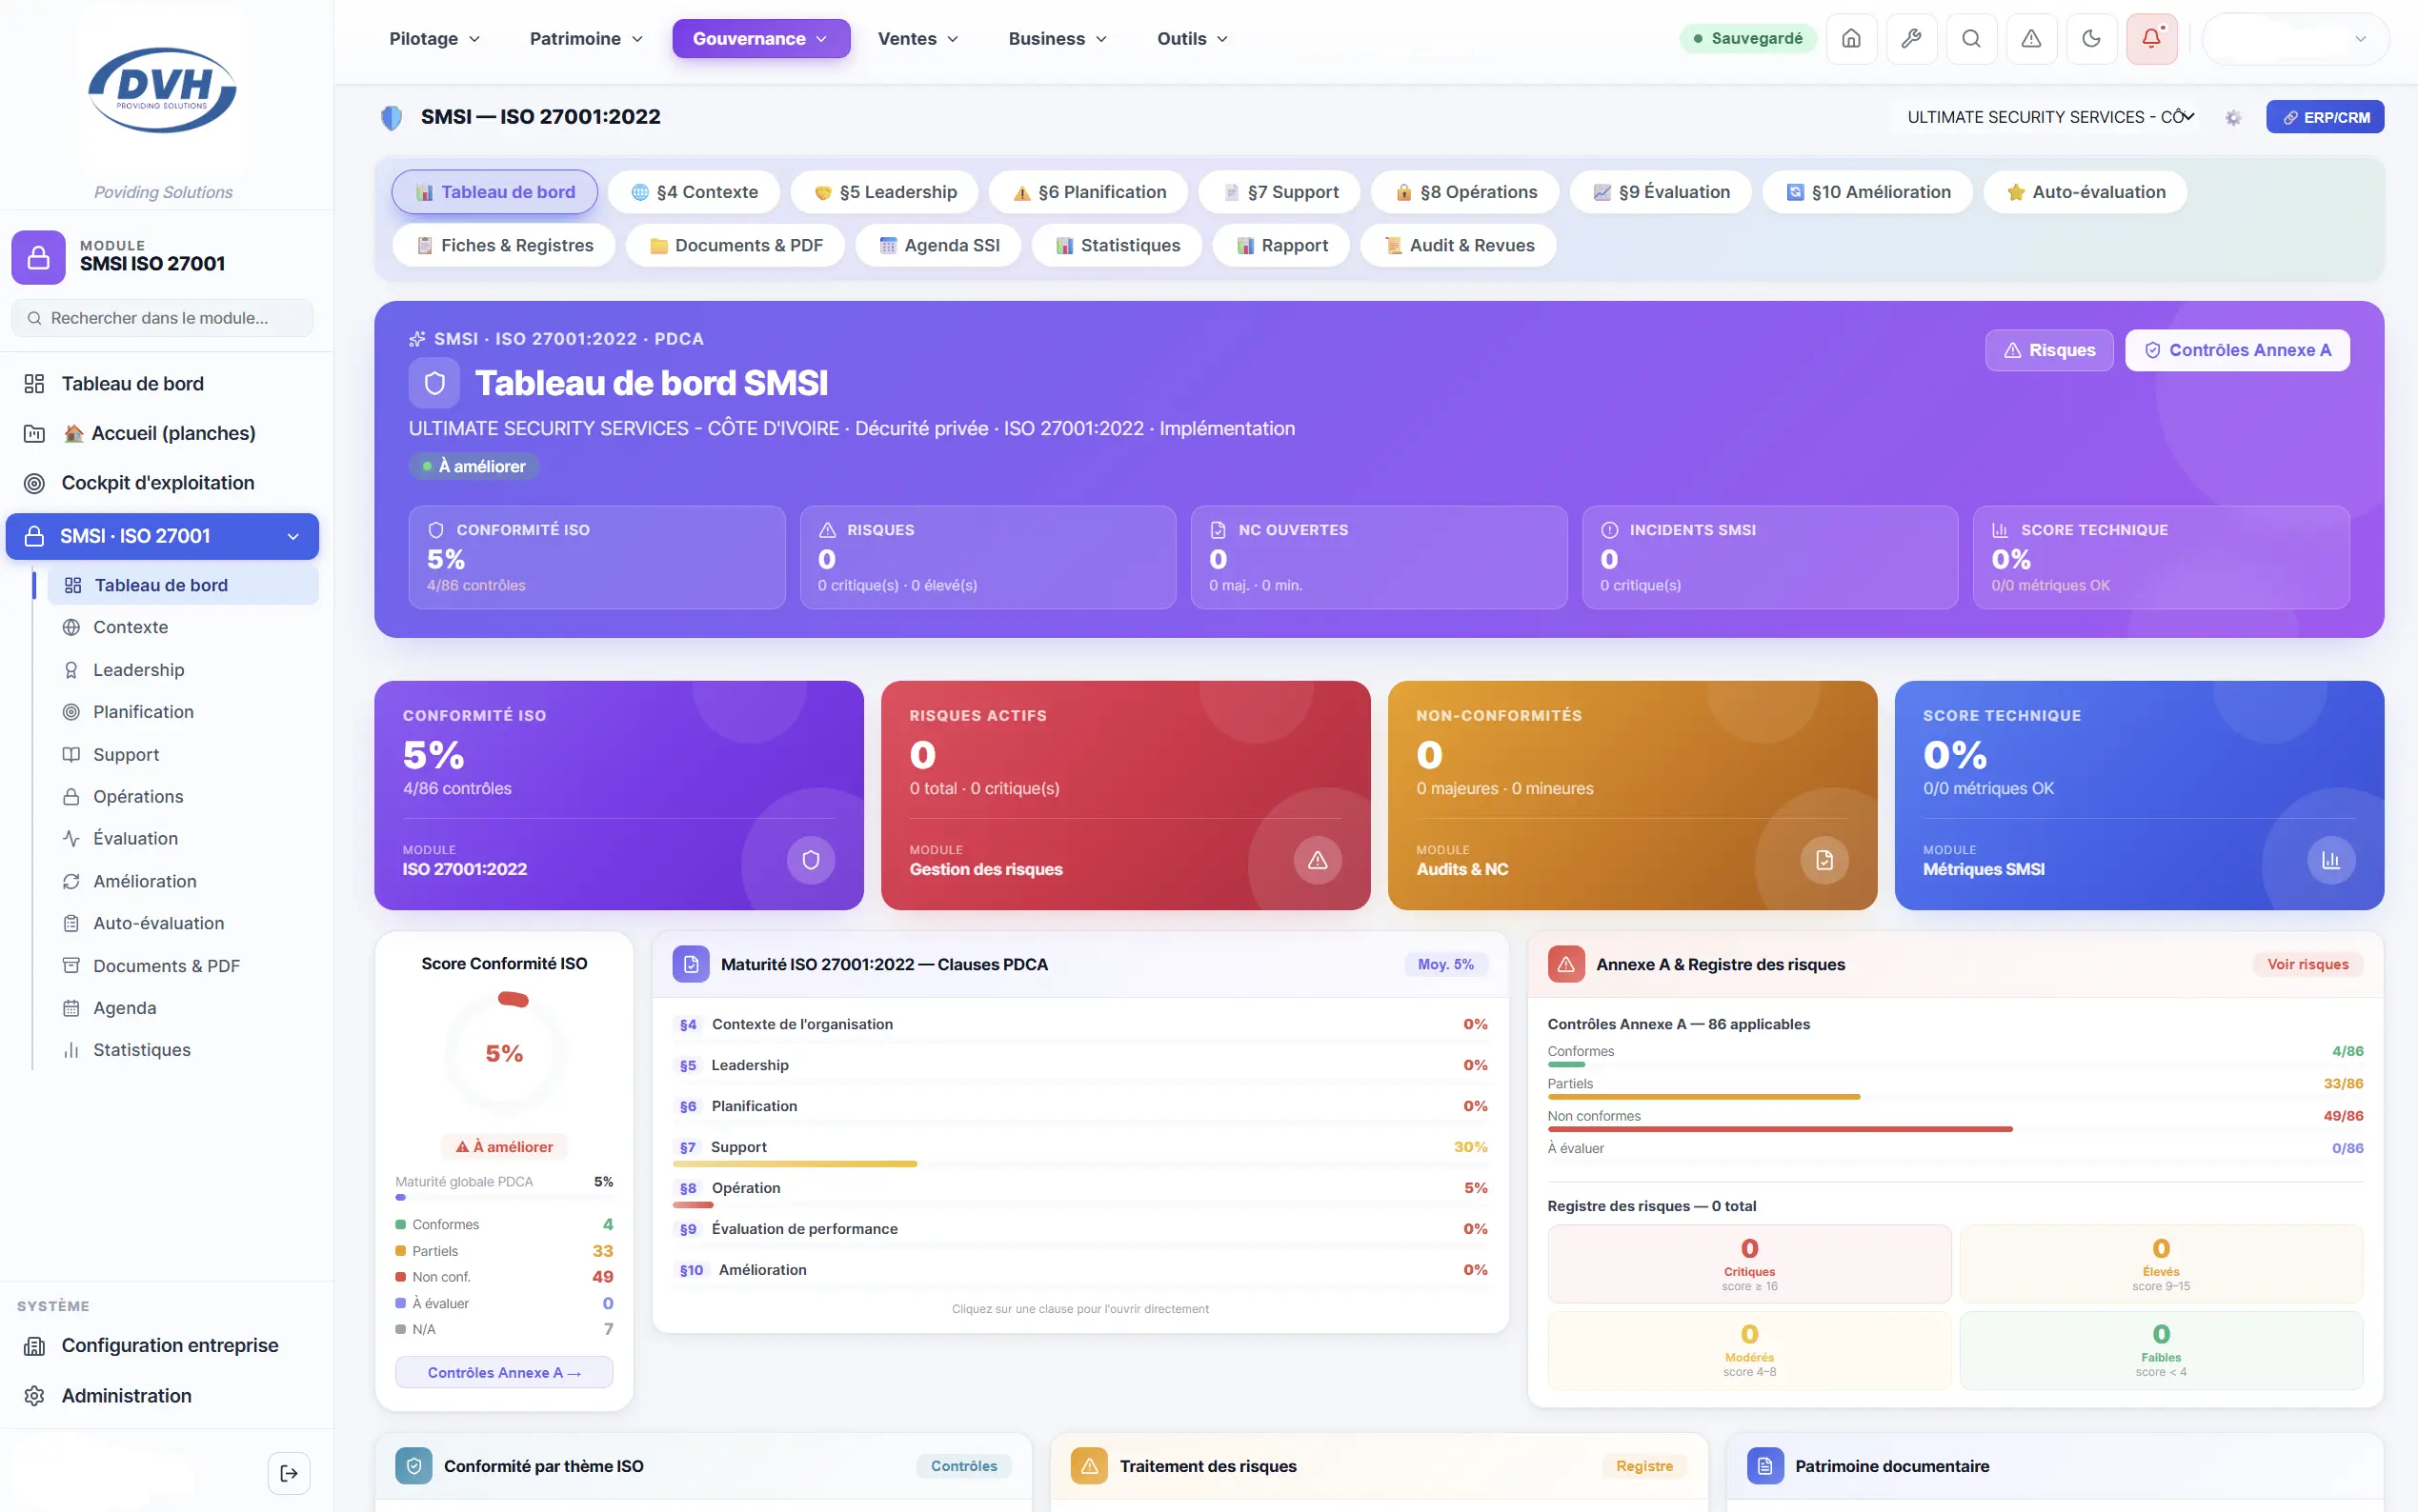
Task: Follow the Voir risques link
Action: tap(2307, 964)
